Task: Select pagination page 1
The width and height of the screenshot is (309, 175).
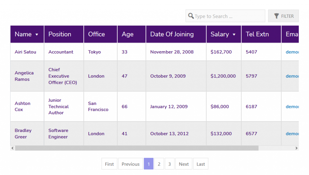Action: (x=148, y=164)
